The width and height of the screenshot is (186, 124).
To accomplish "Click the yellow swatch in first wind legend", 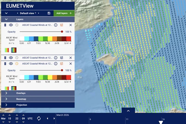I will [50, 39].
